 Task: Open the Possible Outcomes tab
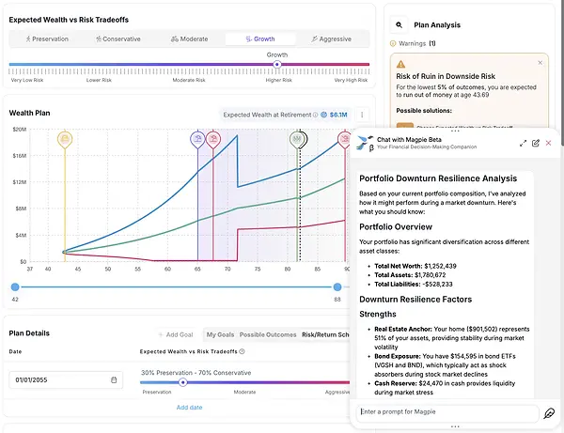(267, 334)
